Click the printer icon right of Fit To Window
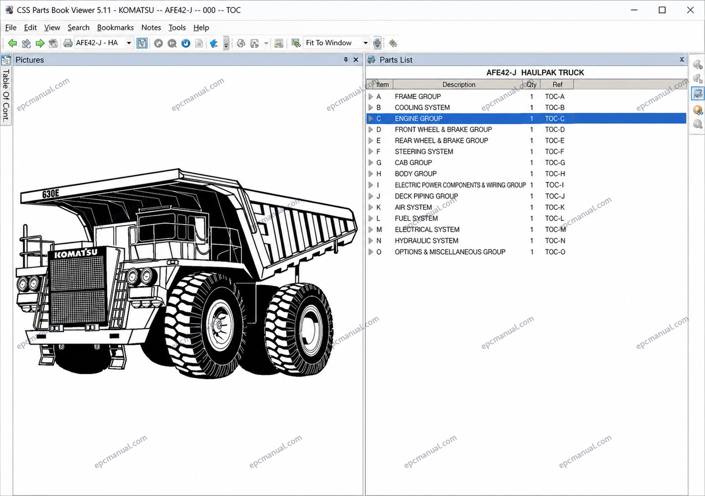Viewport: 705px width, 496px height. click(x=377, y=43)
